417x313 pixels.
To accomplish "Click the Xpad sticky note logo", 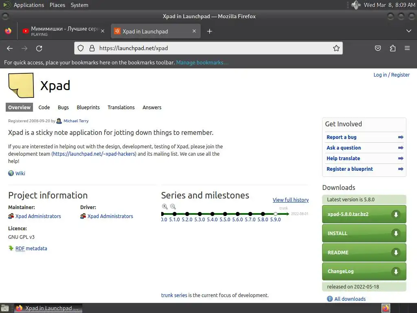I will tap(21, 85).
